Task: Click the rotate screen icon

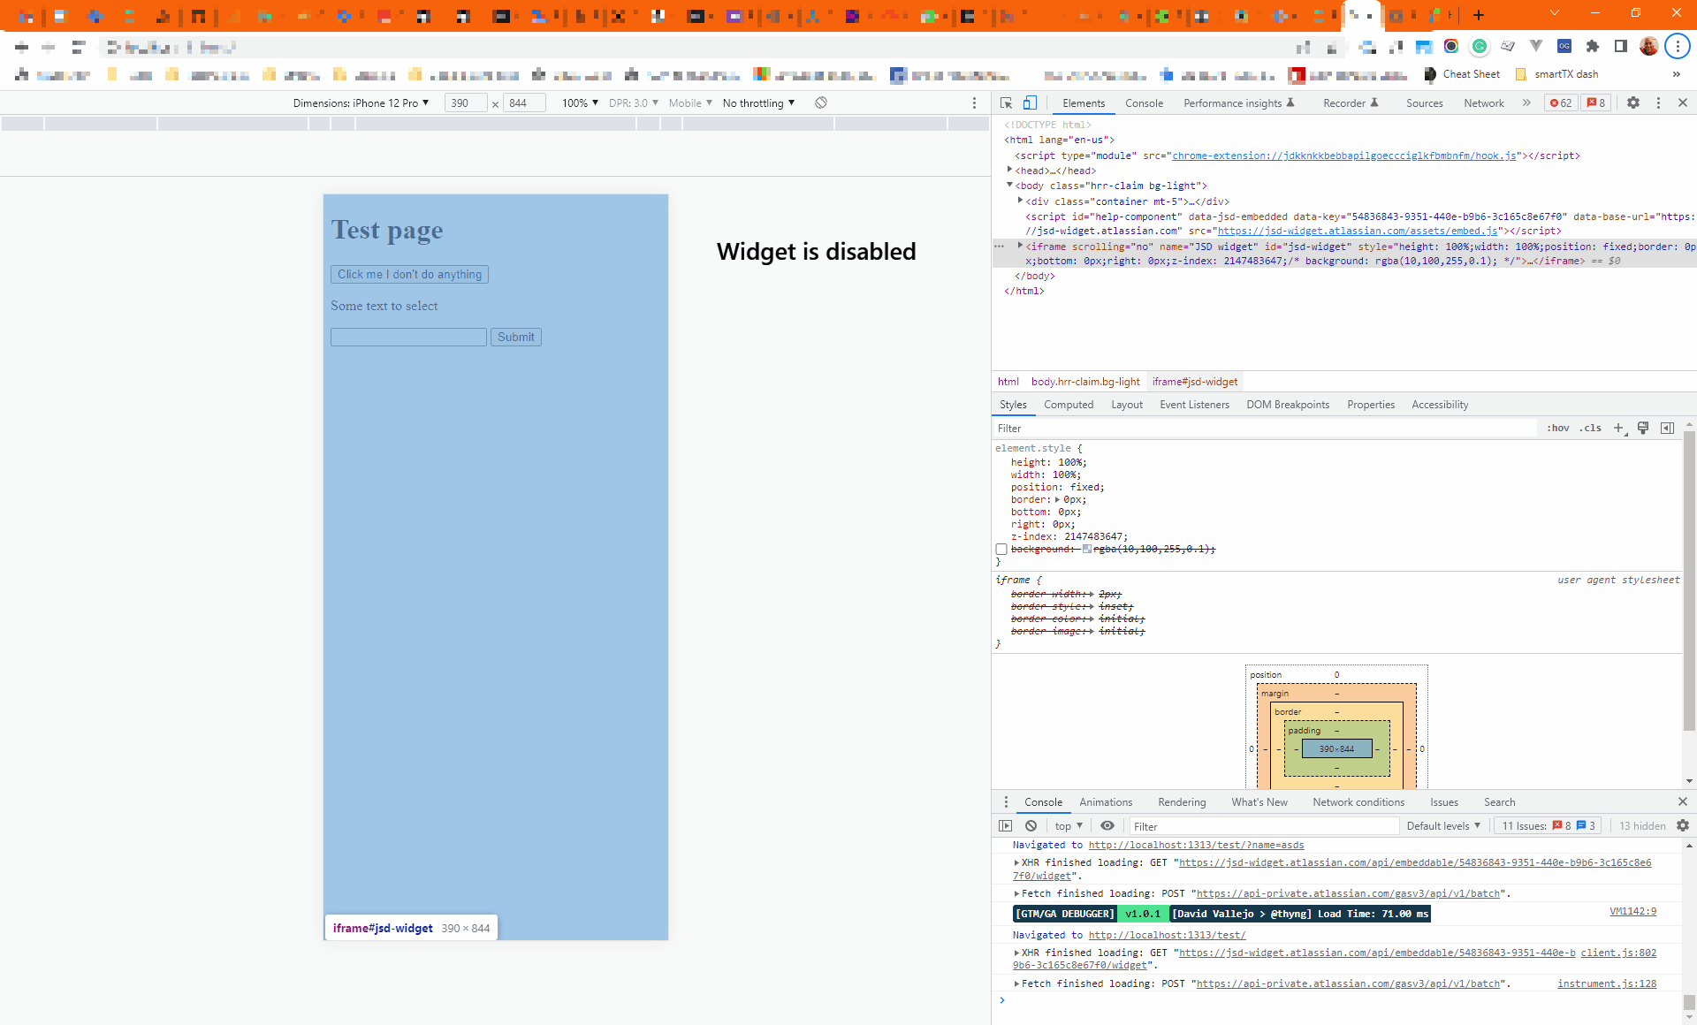Action: tap(821, 103)
